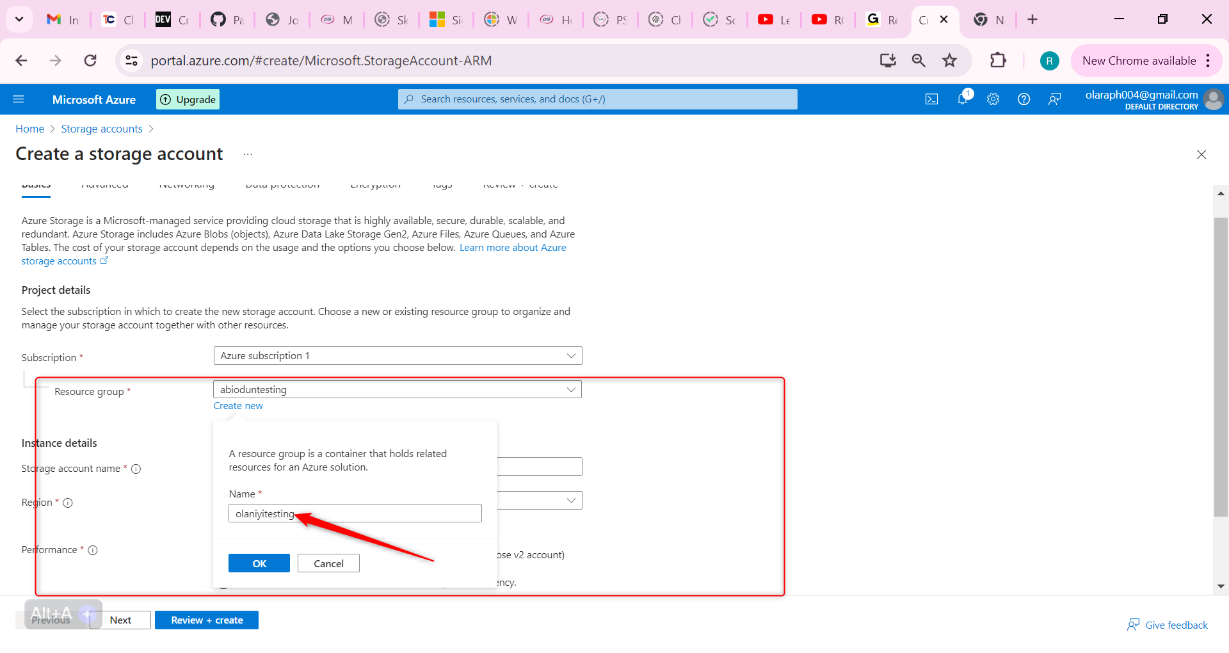Open the Give feedback link
The height and width of the screenshot is (653, 1229).
coord(1168,625)
